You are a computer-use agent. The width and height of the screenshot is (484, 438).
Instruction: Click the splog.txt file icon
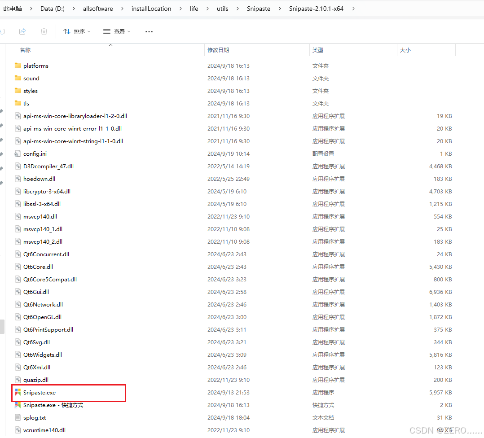18,418
